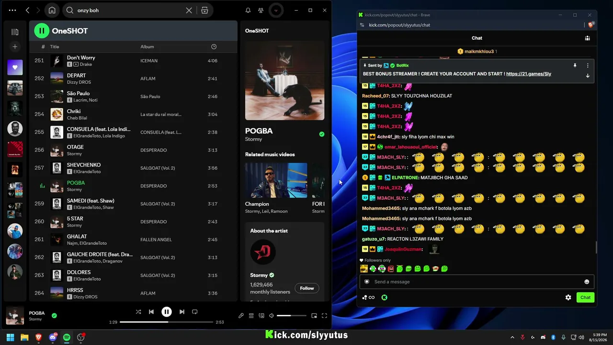Toggle shuffle in Spotify playback controls
Screen dimensions: 613x345
click(138, 312)
